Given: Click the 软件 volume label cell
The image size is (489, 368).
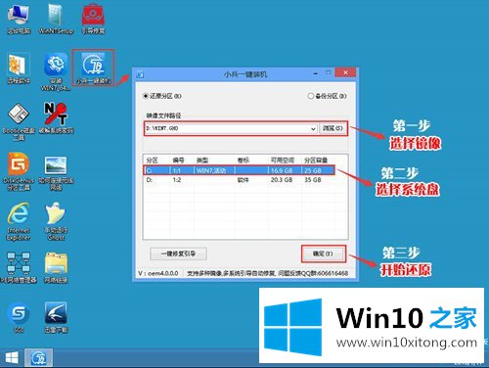Looking at the screenshot, I should (244, 180).
